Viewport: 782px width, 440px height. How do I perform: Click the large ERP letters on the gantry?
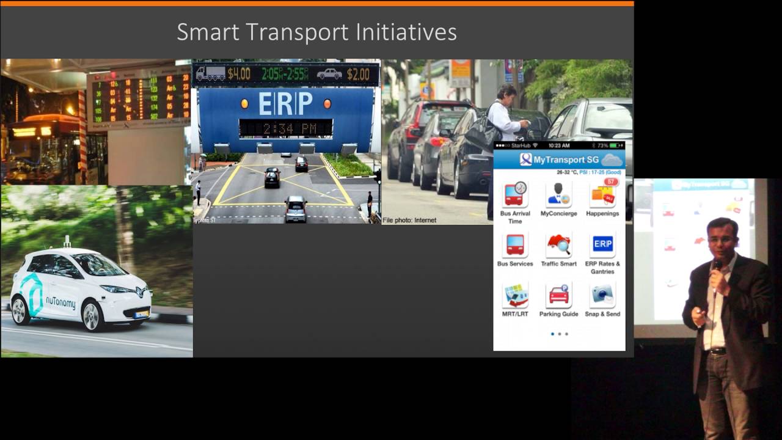tap(285, 104)
